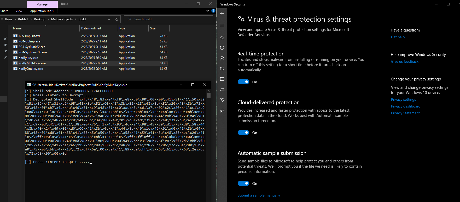Viewport: 460px width, 202px height.
Task: Expand the File Explorer ribbon chevron
Action: [x=208, y=11]
